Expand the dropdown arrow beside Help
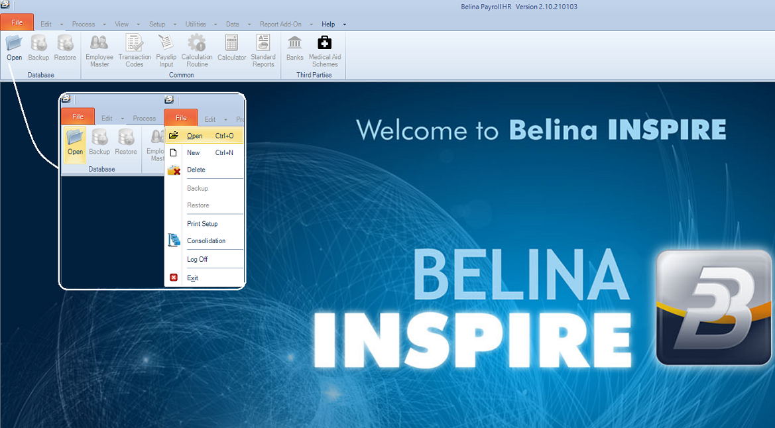The width and height of the screenshot is (775, 428). coord(345,25)
